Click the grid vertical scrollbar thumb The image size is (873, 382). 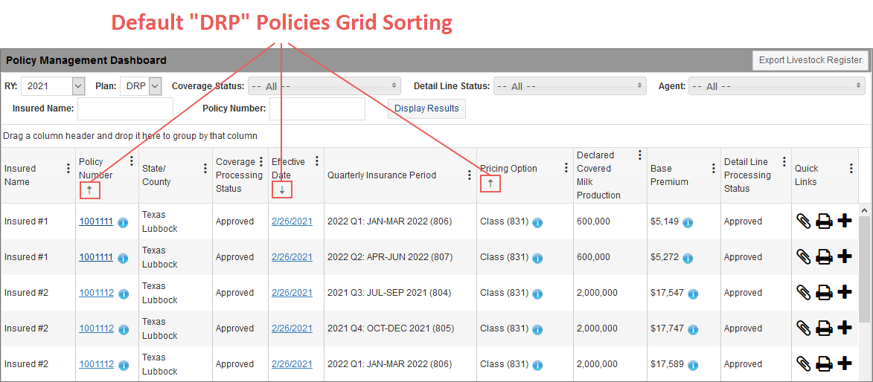(x=863, y=270)
